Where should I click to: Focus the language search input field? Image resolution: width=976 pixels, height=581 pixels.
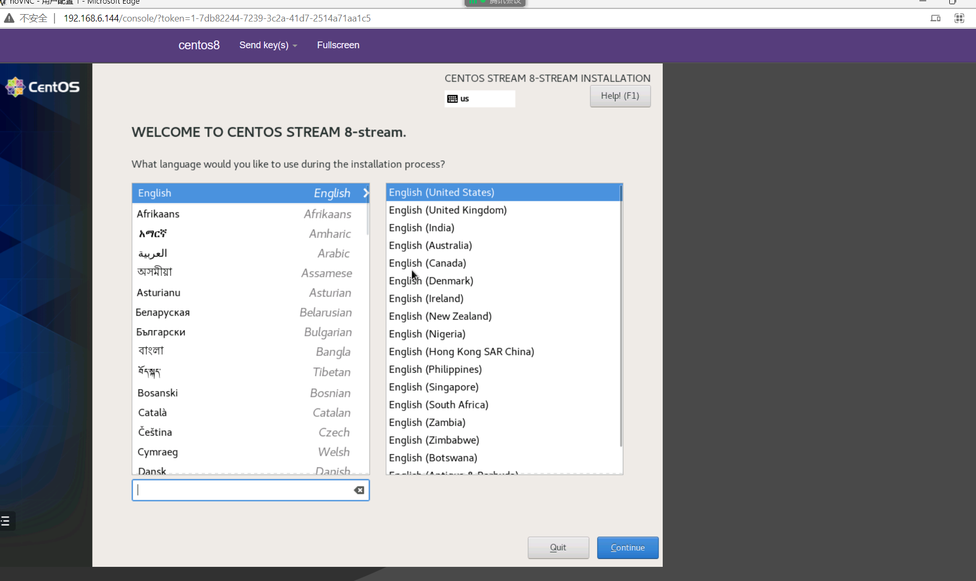click(250, 490)
